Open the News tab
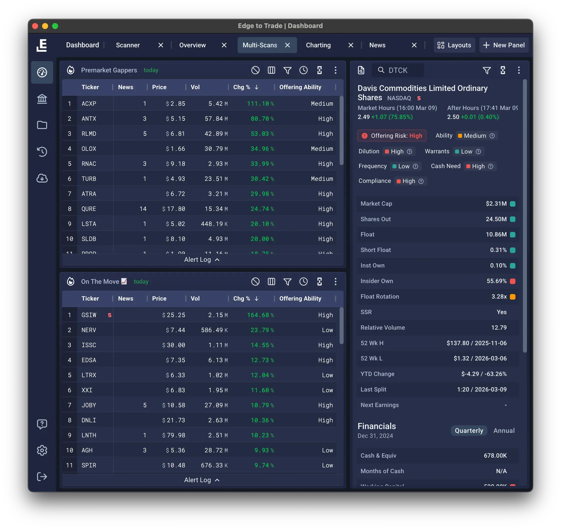561x529 pixels. tap(377, 45)
